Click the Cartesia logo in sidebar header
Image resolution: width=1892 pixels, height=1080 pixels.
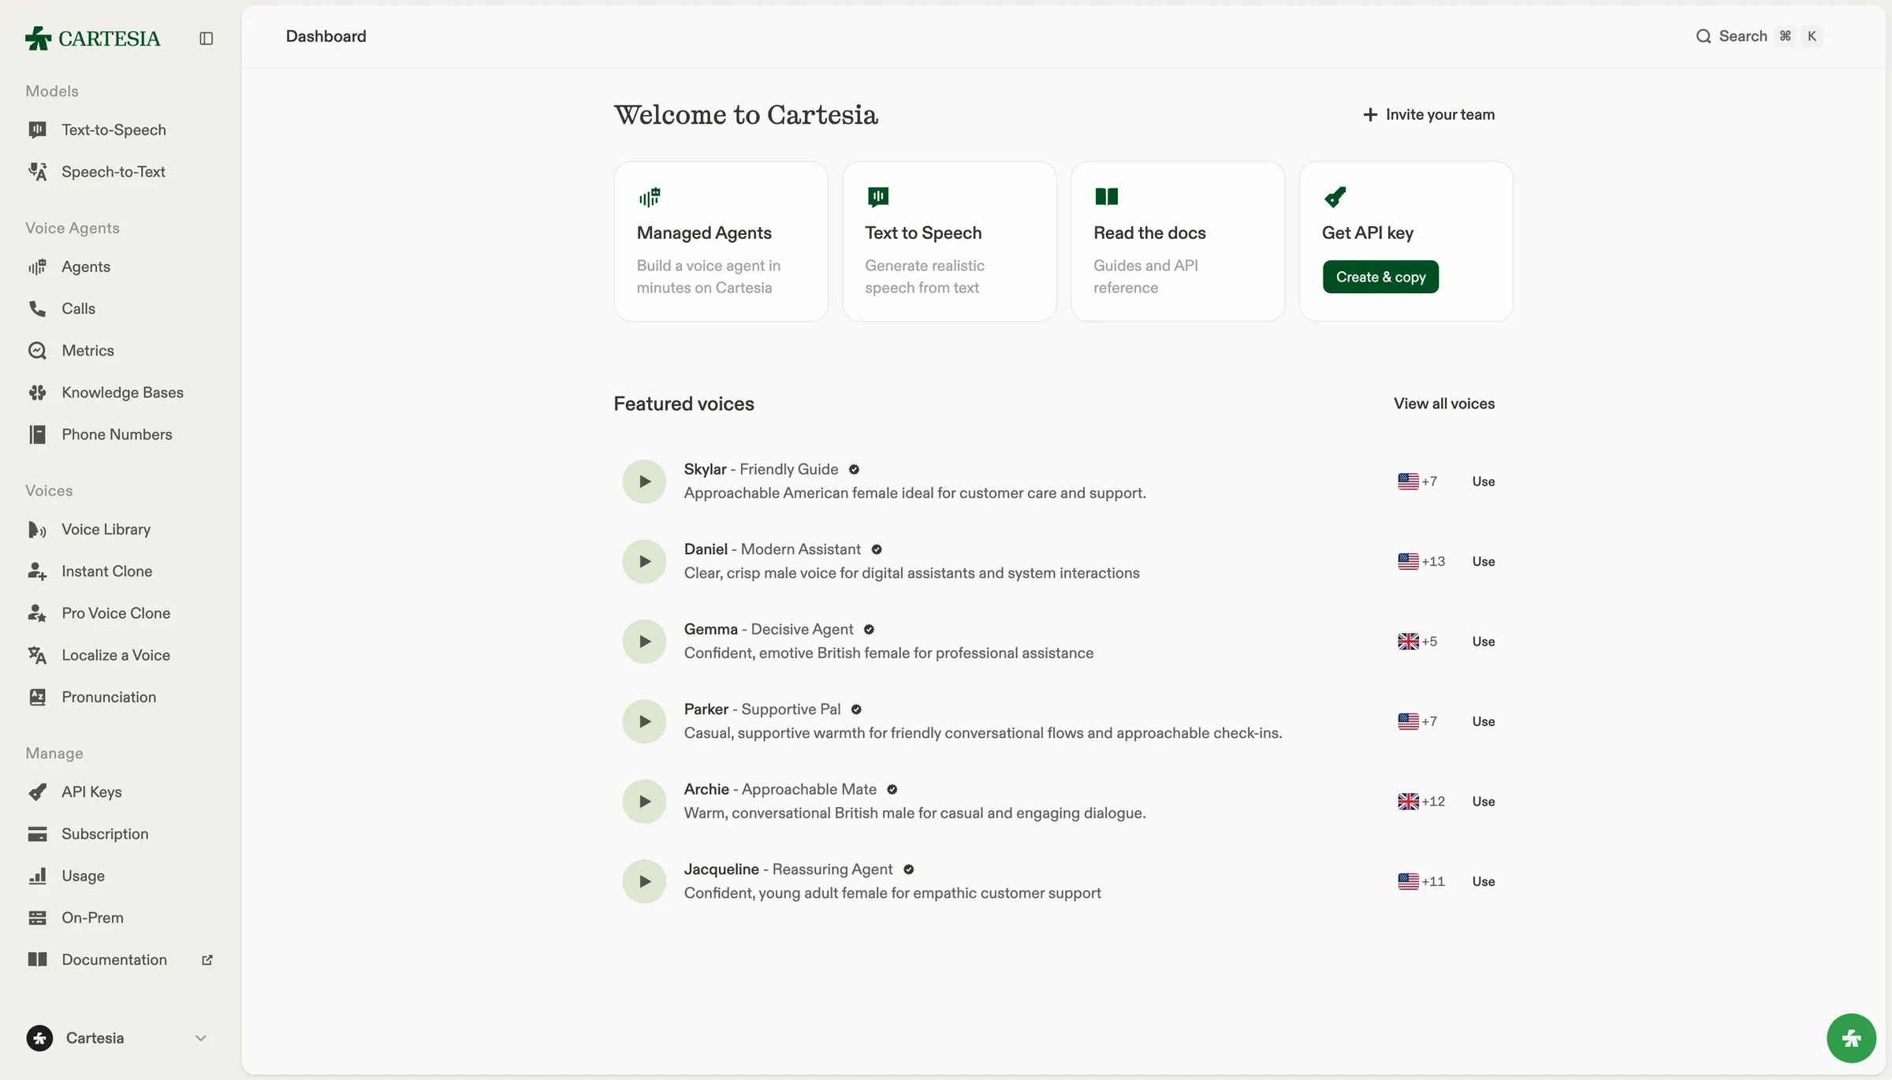coord(92,38)
